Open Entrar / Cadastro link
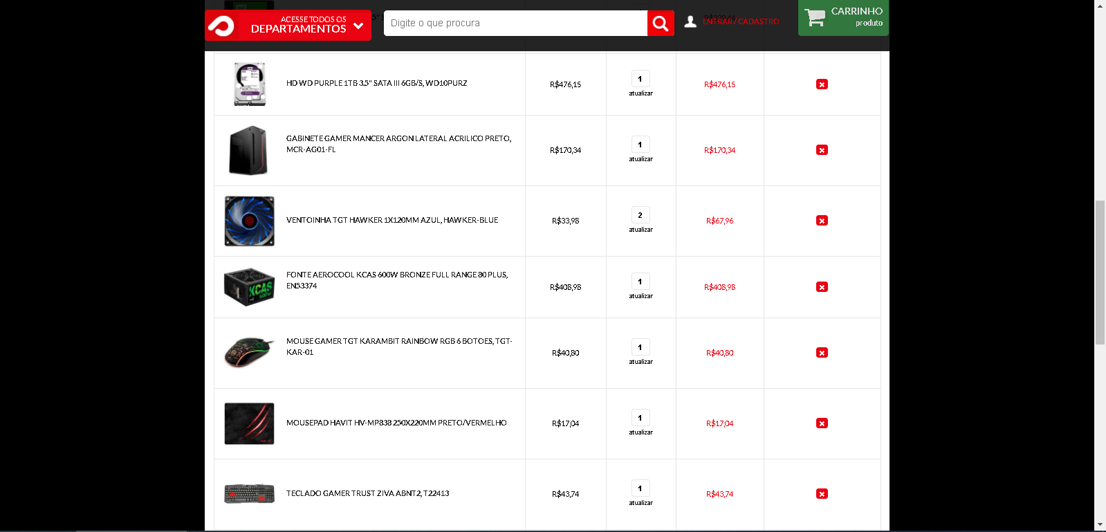This screenshot has width=1106, height=532. tap(741, 22)
